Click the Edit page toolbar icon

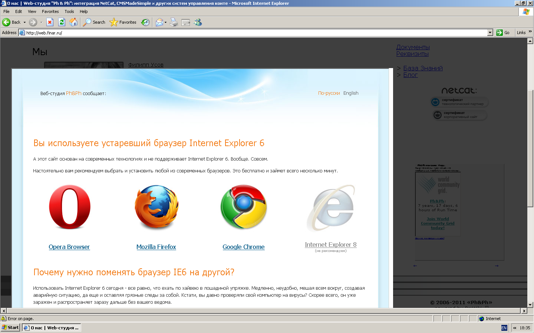186,22
